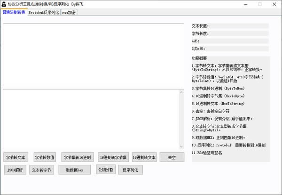The image size is (282, 195).
Task: Switch to the Protobuf反序列化 tab
Action: pos(44,12)
